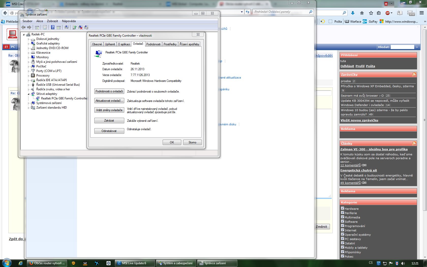This screenshot has height=267, width=427.
Task: Open the blue question-mark Help icon
Action: point(53,27)
